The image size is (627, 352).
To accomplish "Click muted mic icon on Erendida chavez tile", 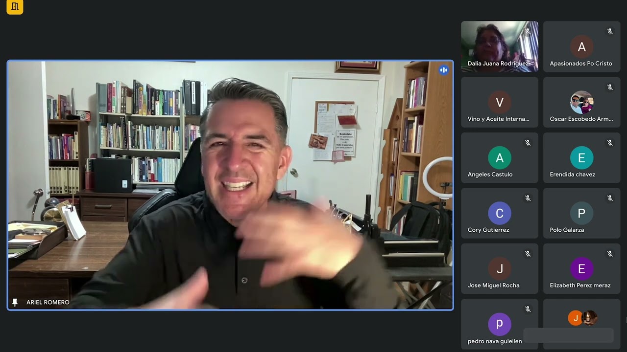I will [610, 143].
